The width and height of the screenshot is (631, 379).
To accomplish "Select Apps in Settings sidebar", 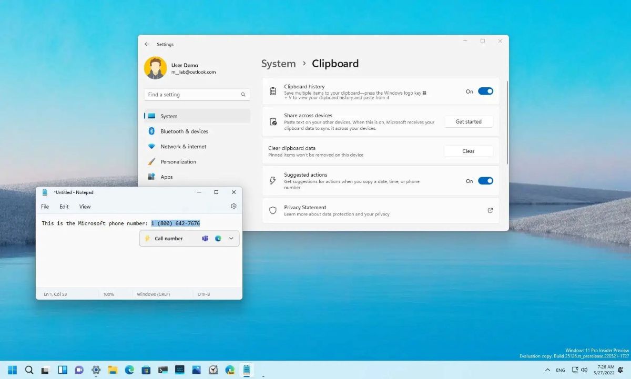I will (x=197, y=177).
